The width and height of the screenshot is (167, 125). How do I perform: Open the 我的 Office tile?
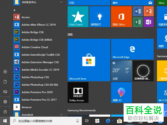click(121, 17)
